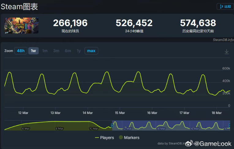Click the 13 Mar axis label
The width and height of the screenshot is (234, 149).
55,113
